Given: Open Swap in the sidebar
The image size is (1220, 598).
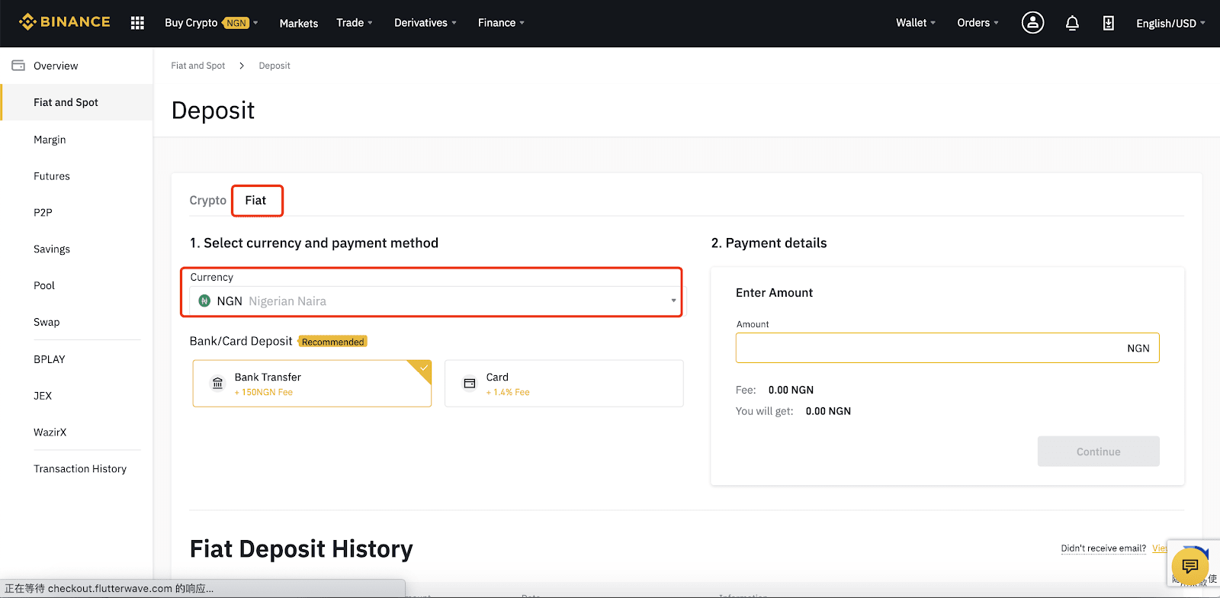Looking at the screenshot, I should click(47, 323).
